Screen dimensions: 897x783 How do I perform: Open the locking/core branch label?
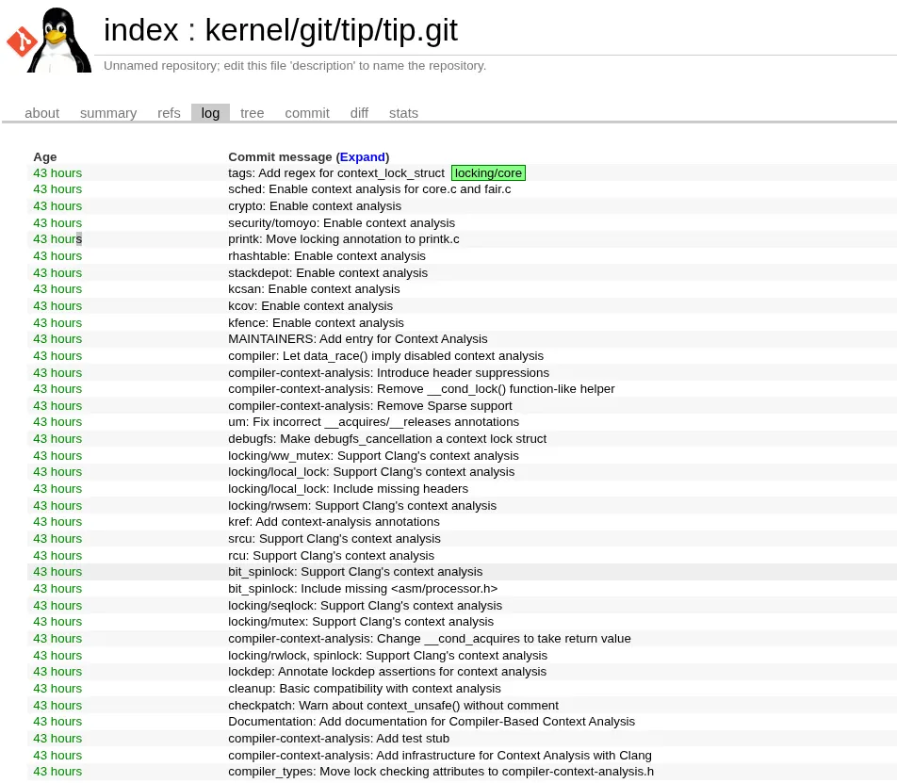pos(488,172)
